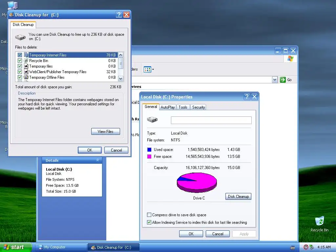Image resolution: width=336 pixels, height=252 pixels.
Task: Click the Safely Remove Hardware tray icon
Action: point(311,247)
